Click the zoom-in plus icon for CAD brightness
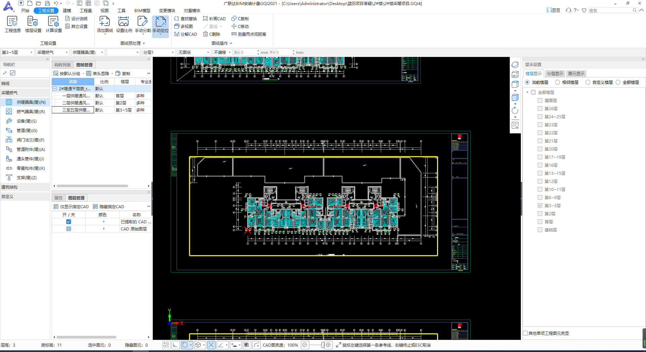Screen dimensions: 646x352 pos(328,345)
